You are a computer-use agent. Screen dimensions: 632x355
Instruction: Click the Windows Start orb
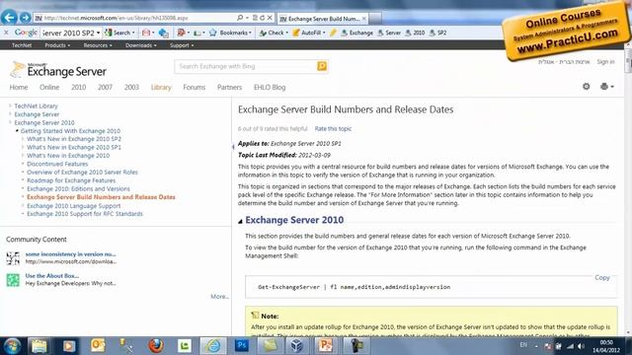point(12,346)
